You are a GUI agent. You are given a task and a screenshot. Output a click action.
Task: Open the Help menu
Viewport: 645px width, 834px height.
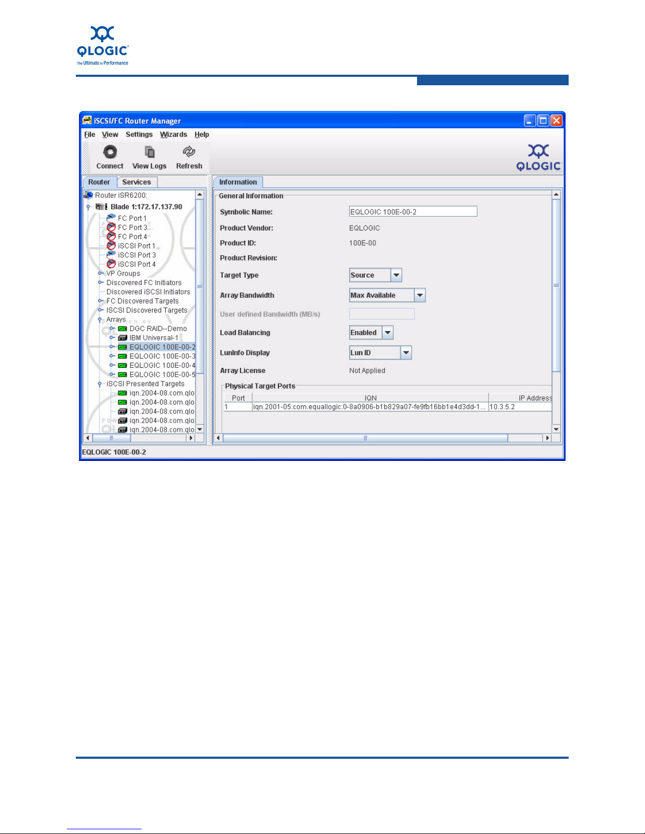click(202, 135)
